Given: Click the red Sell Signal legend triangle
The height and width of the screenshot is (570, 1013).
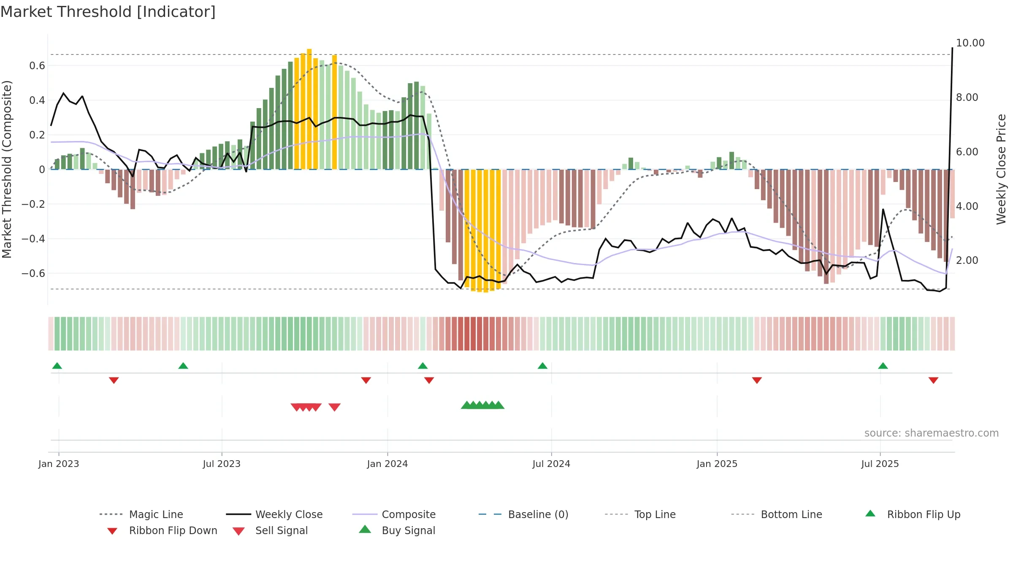Looking at the screenshot, I should tap(238, 531).
